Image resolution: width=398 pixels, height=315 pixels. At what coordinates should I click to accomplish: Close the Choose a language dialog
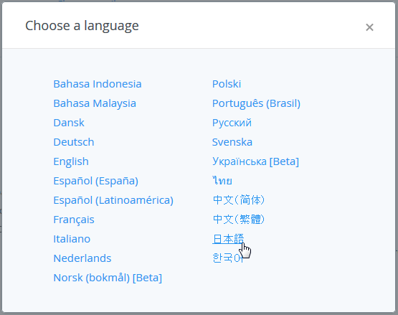369,27
